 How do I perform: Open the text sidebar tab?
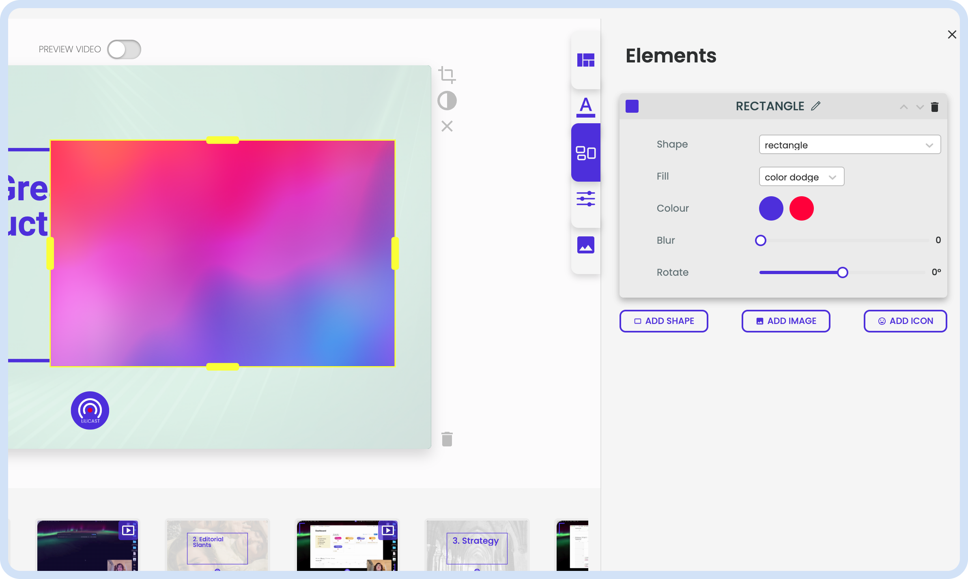[x=585, y=107]
